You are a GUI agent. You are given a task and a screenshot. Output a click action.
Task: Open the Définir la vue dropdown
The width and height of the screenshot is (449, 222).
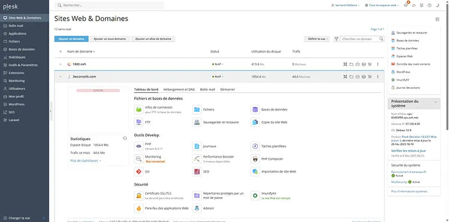coord(317,39)
